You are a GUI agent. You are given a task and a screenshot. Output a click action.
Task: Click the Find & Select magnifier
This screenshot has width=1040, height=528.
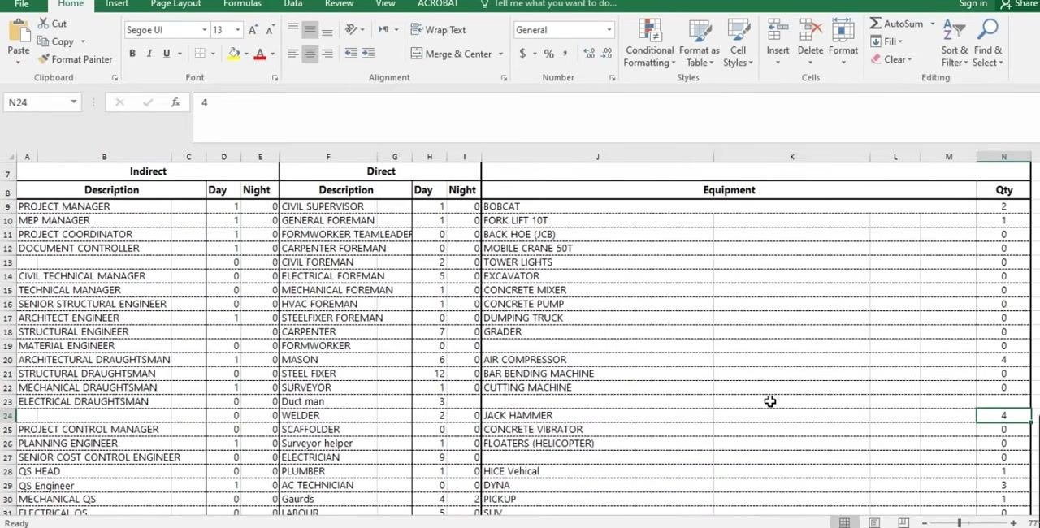pyautogui.click(x=988, y=31)
